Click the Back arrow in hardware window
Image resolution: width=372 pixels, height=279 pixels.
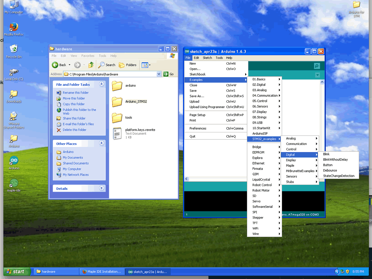59,65
